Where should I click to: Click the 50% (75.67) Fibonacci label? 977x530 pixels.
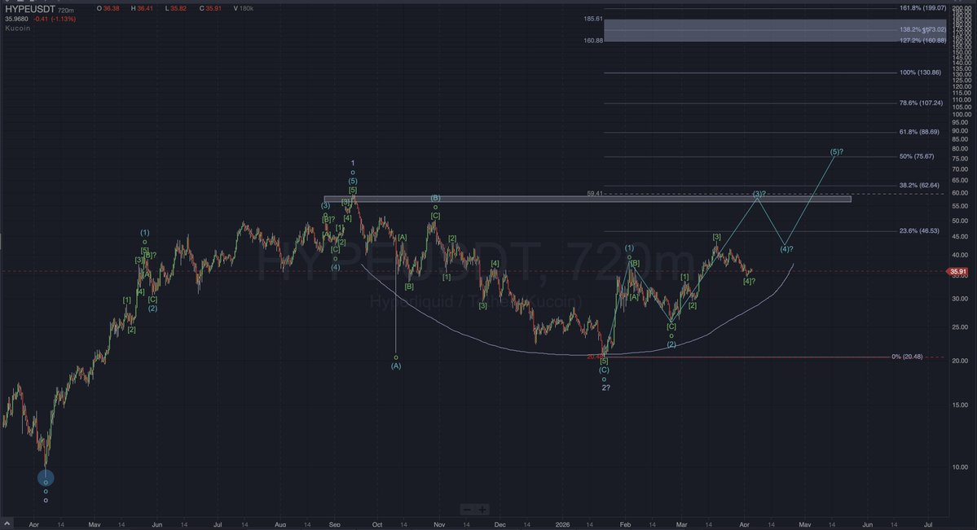(x=917, y=156)
